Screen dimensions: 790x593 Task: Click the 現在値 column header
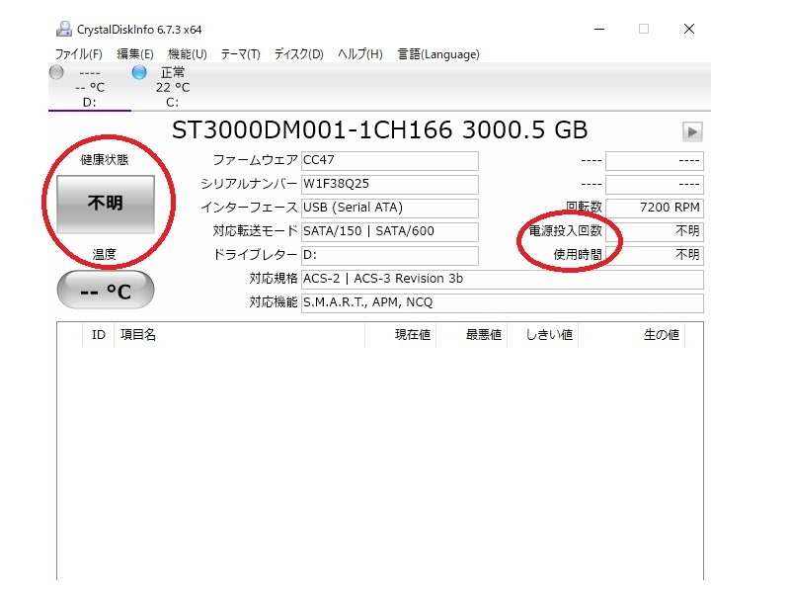point(401,335)
